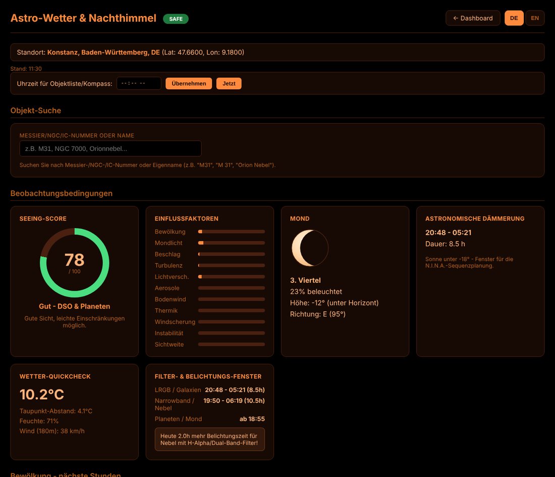This screenshot has height=477, width=555.
Task: Click the time input for Objektliste/Kompass
Action: 139,83
